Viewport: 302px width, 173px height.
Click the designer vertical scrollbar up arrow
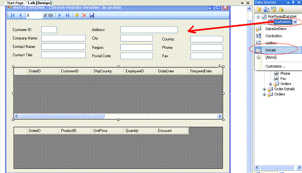pyautogui.click(x=249, y=9)
